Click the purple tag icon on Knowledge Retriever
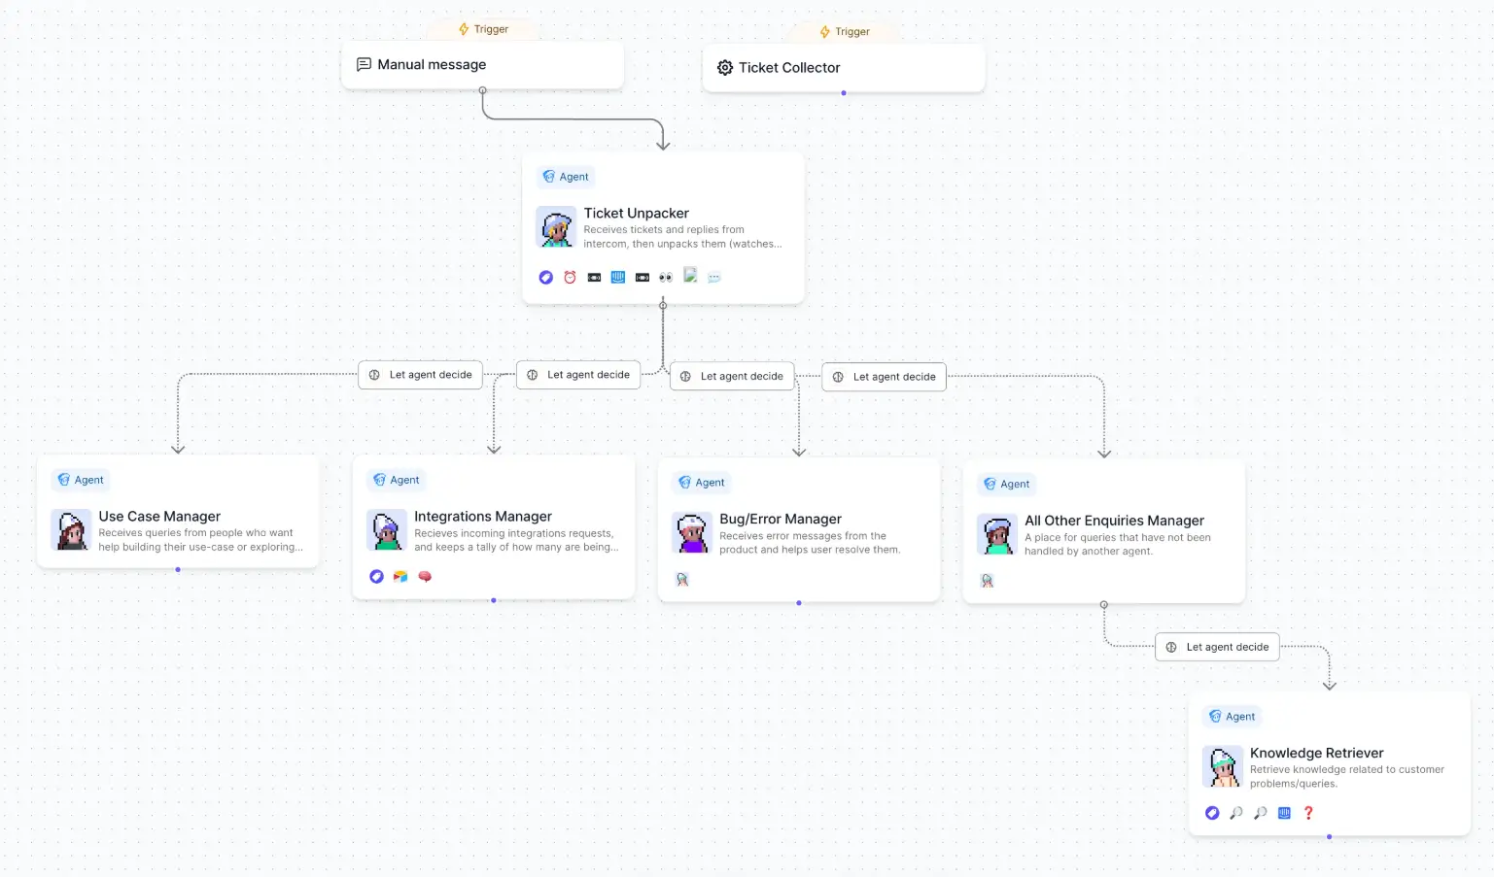The width and height of the screenshot is (1494, 877). click(x=1212, y=813)
